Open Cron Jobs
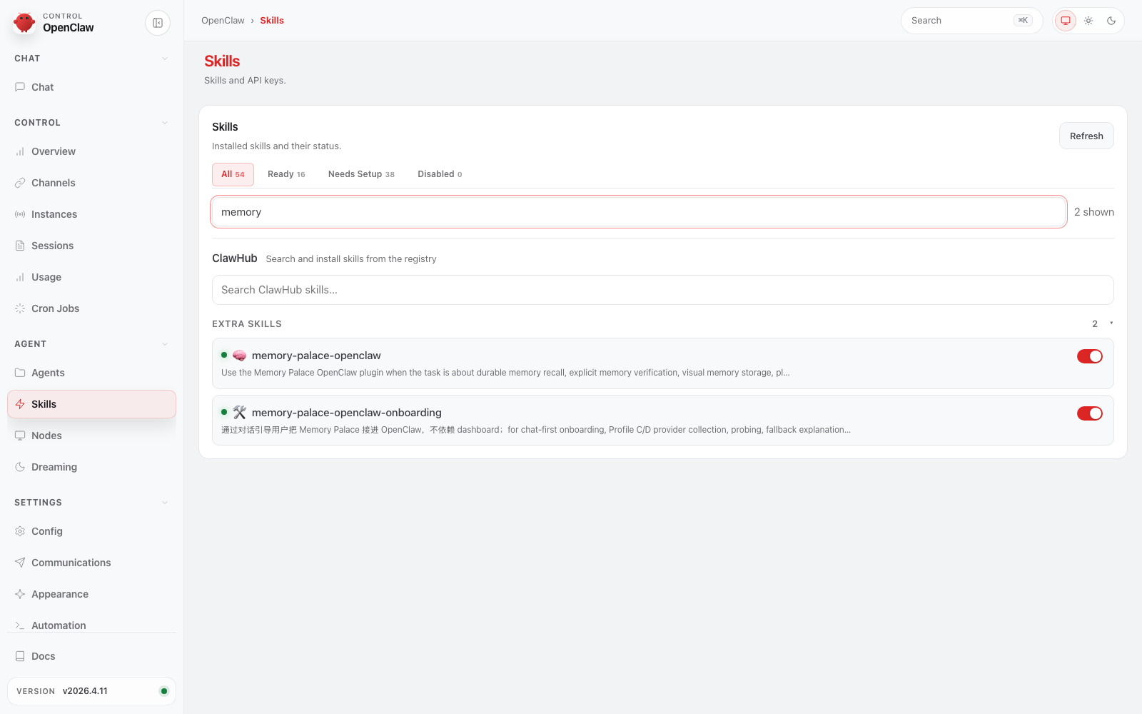Screen dimensions: 1142x714 click(x=91, y=308)
